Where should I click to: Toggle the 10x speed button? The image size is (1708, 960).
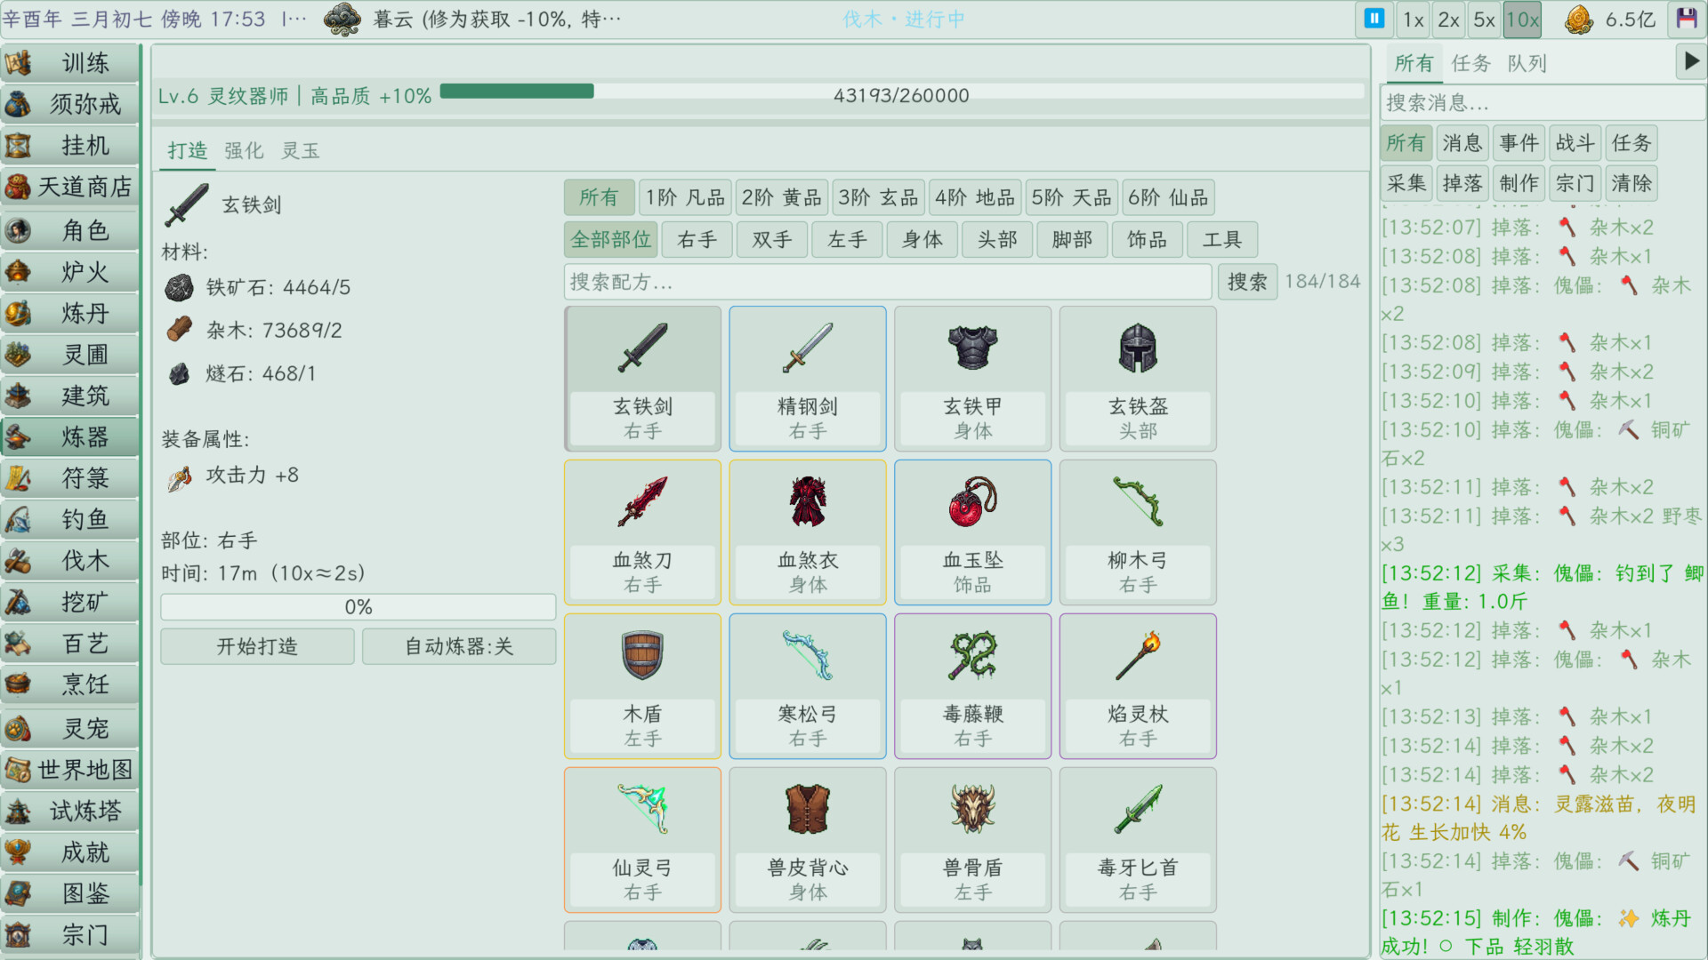[x=1522, y=20]
